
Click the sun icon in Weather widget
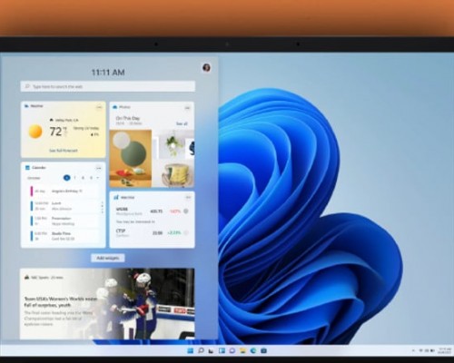pyautogui.click(x=35, y=132)
